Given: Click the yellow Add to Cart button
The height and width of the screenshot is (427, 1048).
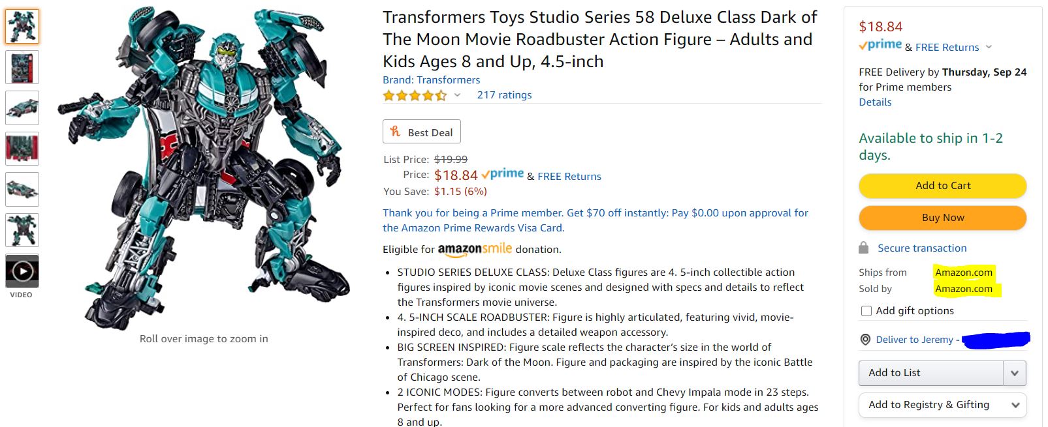Looking at the screenshot, I should pyautogui.click(x=942, y=186).
